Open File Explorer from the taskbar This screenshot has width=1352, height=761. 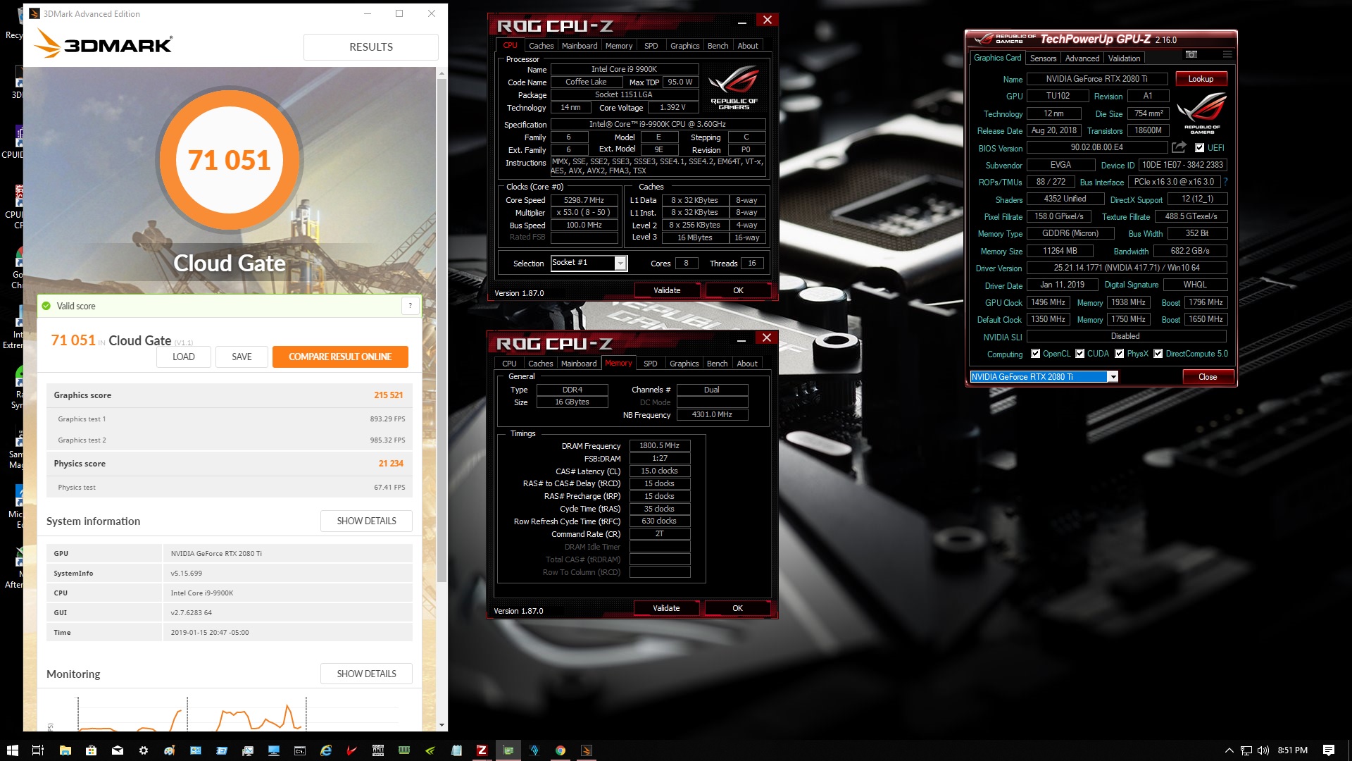click(x=65, y=750)
